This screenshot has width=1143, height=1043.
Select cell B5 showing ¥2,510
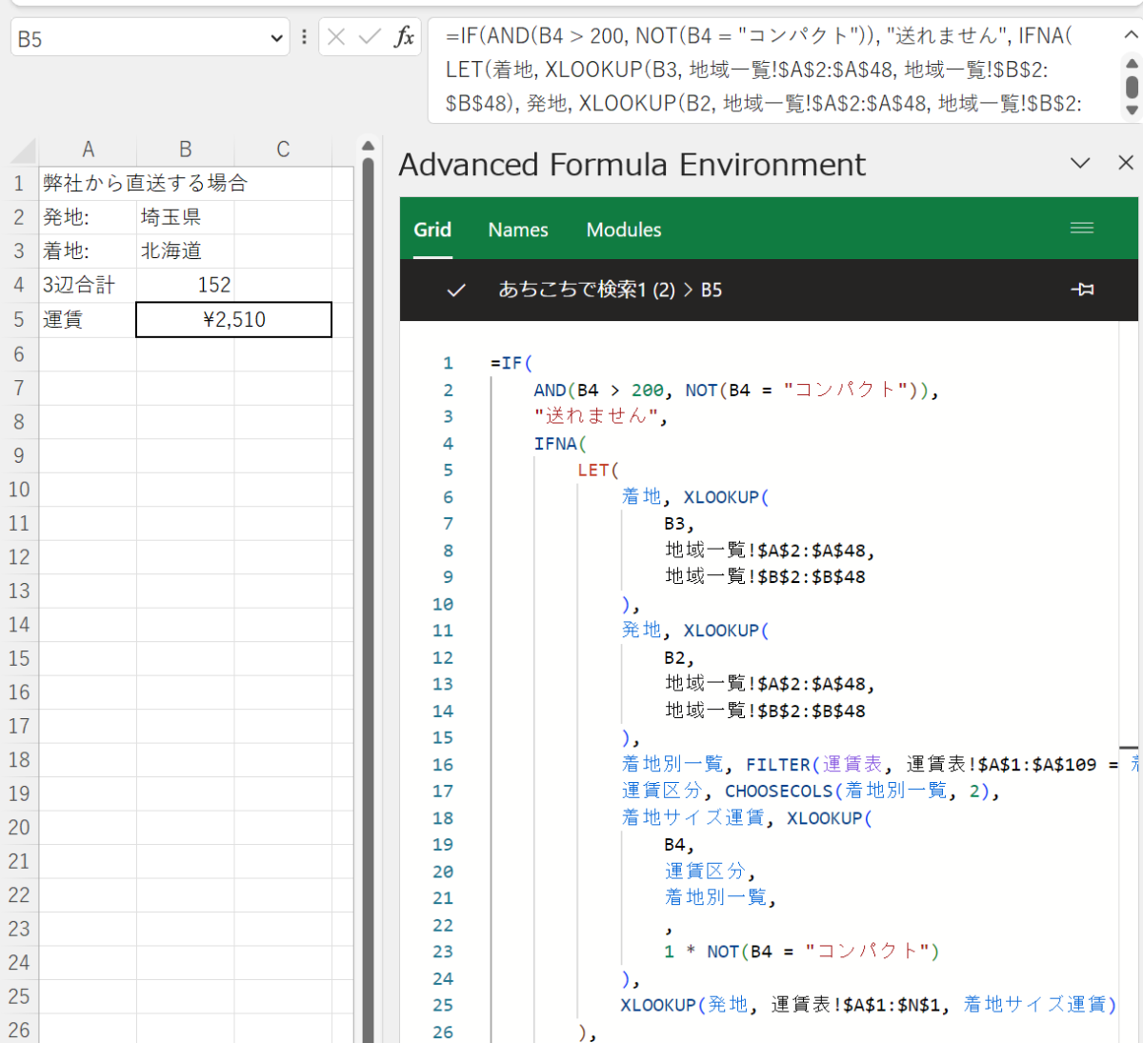[x=234, y=320]
